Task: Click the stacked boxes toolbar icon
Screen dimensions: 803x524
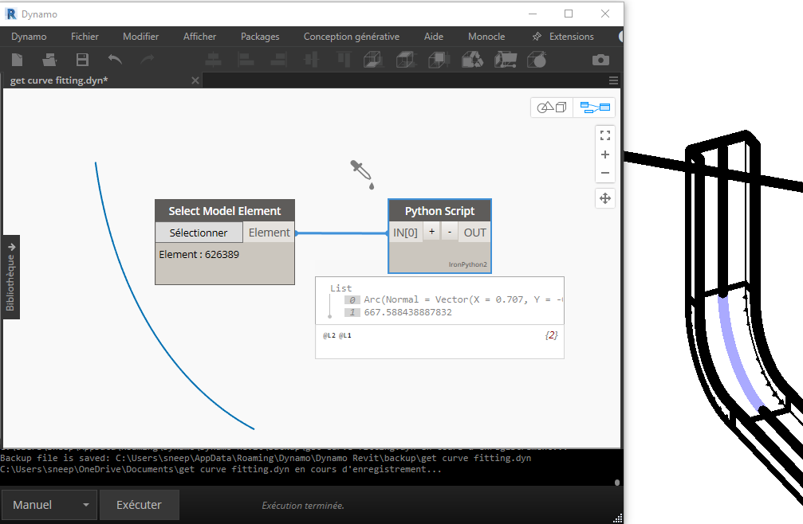Action: click(x=439, y=60)
